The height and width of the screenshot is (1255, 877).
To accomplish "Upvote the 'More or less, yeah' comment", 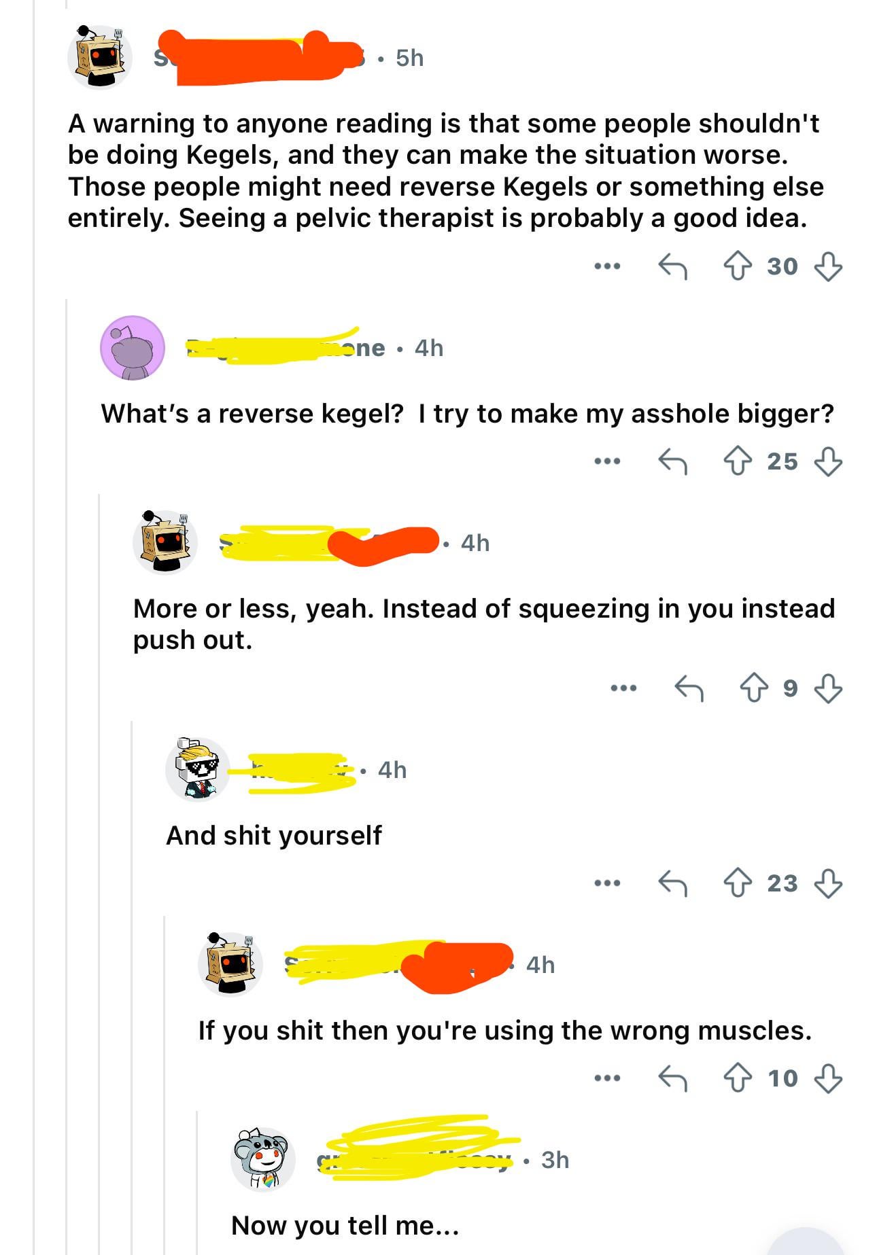I will (754, 688).
